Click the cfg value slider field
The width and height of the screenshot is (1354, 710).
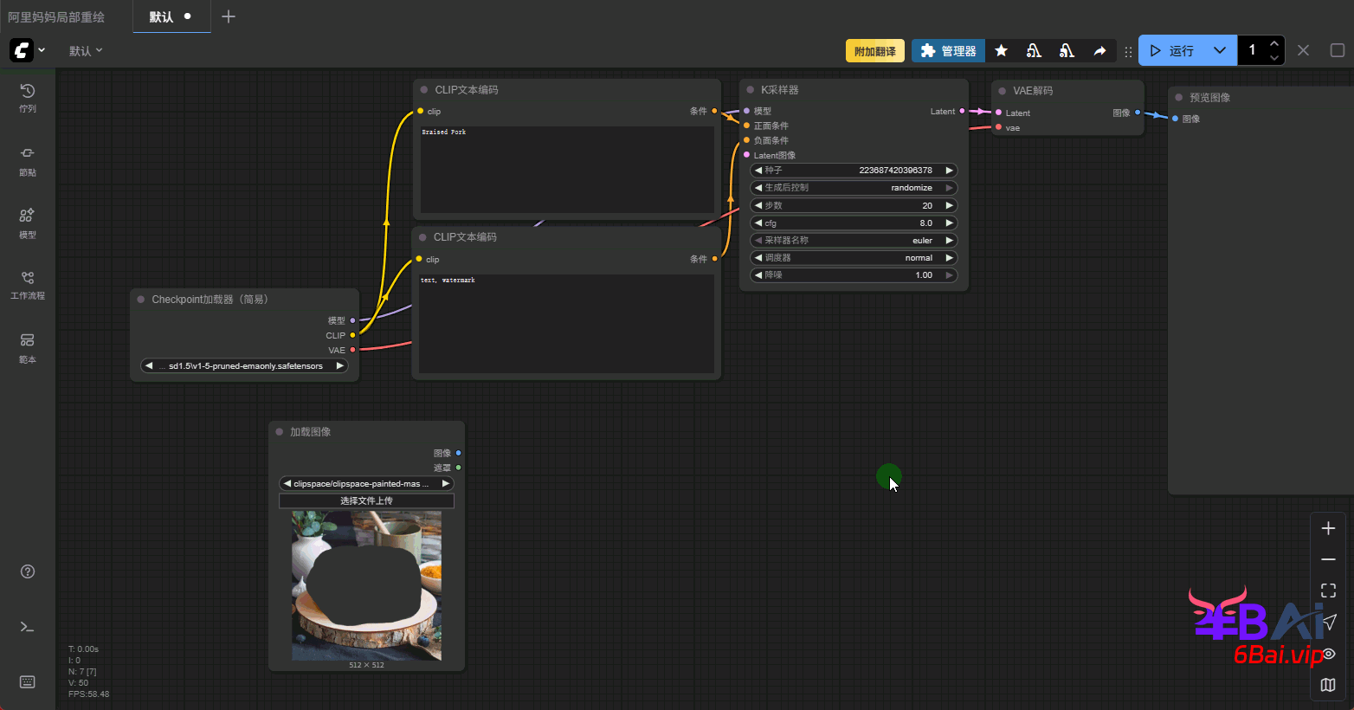(853, 223)
